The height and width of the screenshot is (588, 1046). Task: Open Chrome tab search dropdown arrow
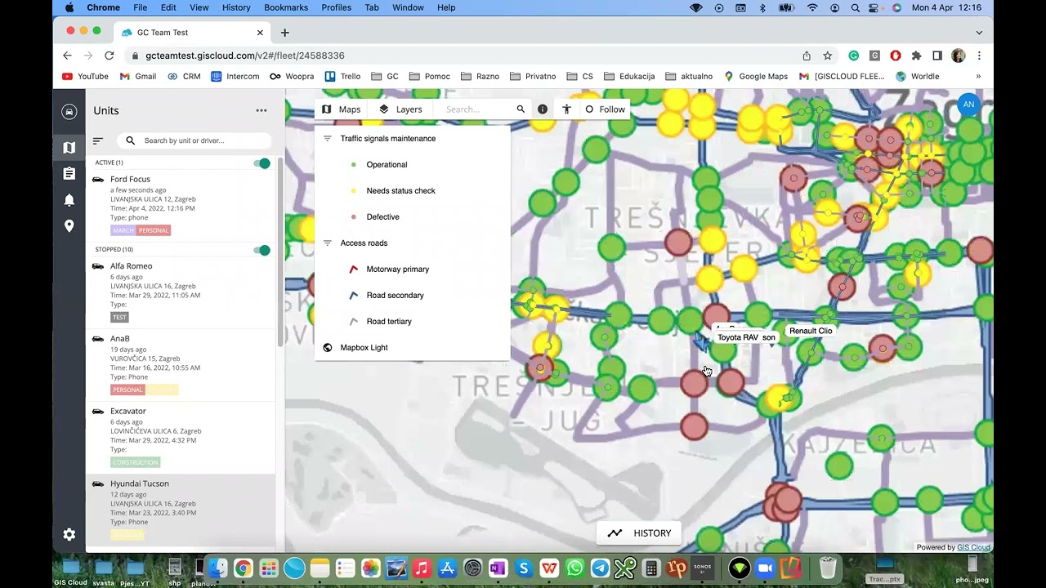coord(979,33)
